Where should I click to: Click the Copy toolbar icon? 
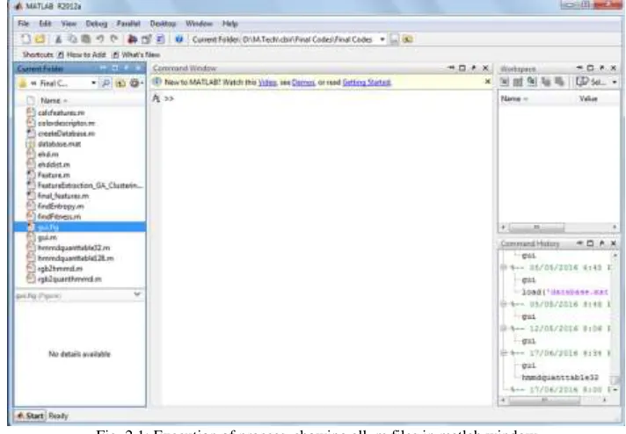coord(72,39)
